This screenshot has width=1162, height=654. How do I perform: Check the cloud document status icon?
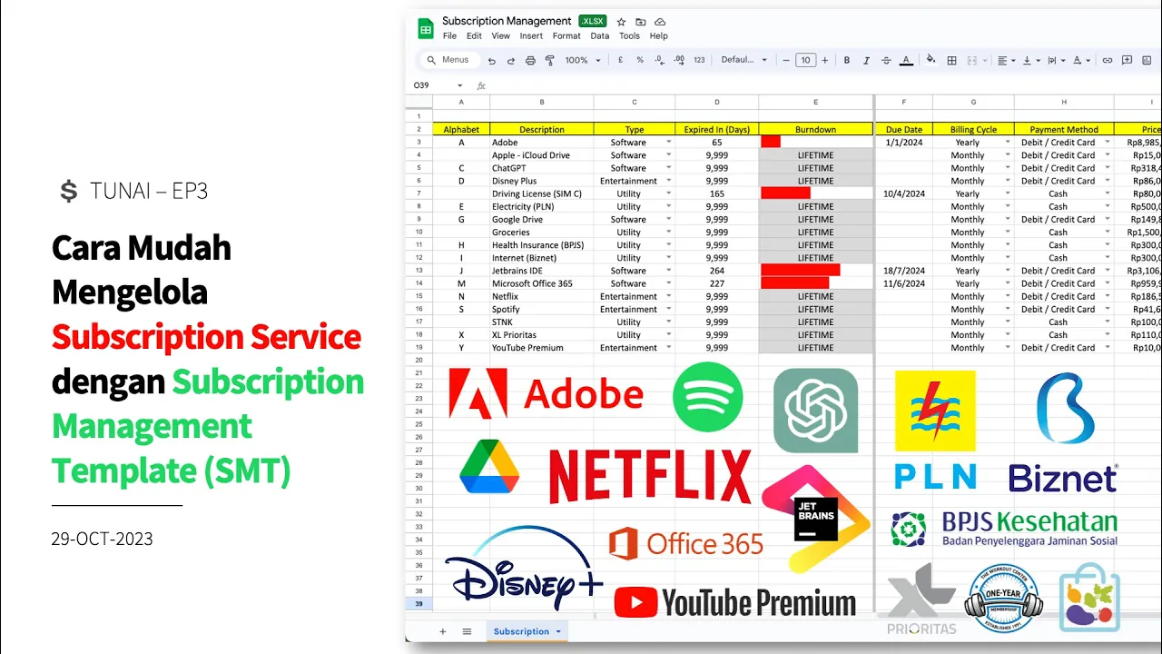tap(660, 22)
